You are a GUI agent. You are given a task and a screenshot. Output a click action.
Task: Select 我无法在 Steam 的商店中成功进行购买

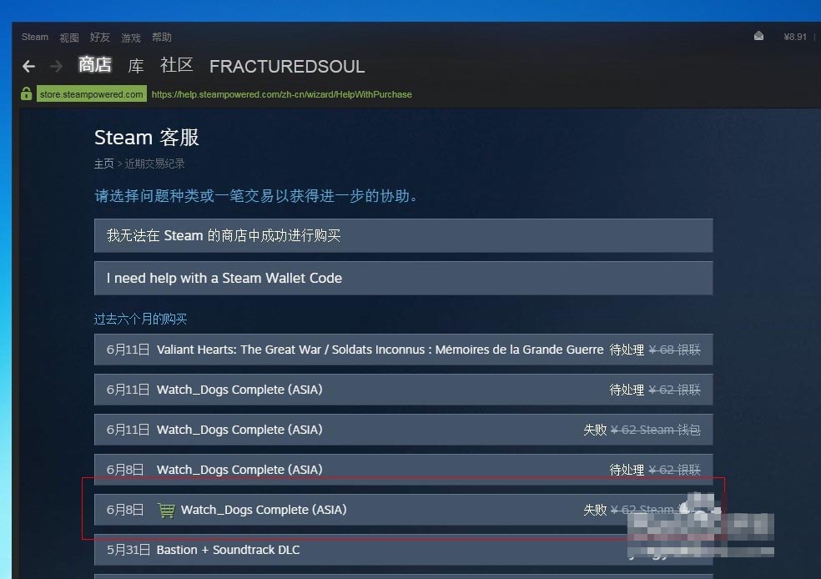click(403, 235)
